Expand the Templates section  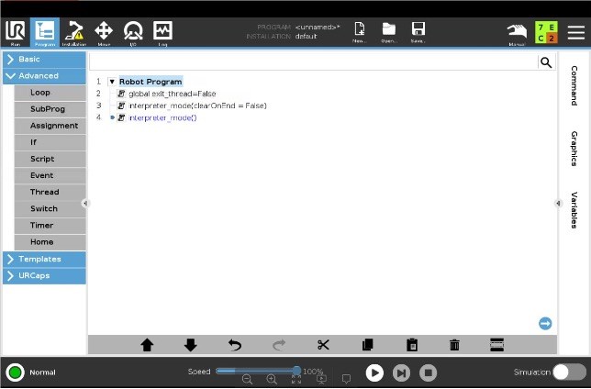tap(44, 260)
